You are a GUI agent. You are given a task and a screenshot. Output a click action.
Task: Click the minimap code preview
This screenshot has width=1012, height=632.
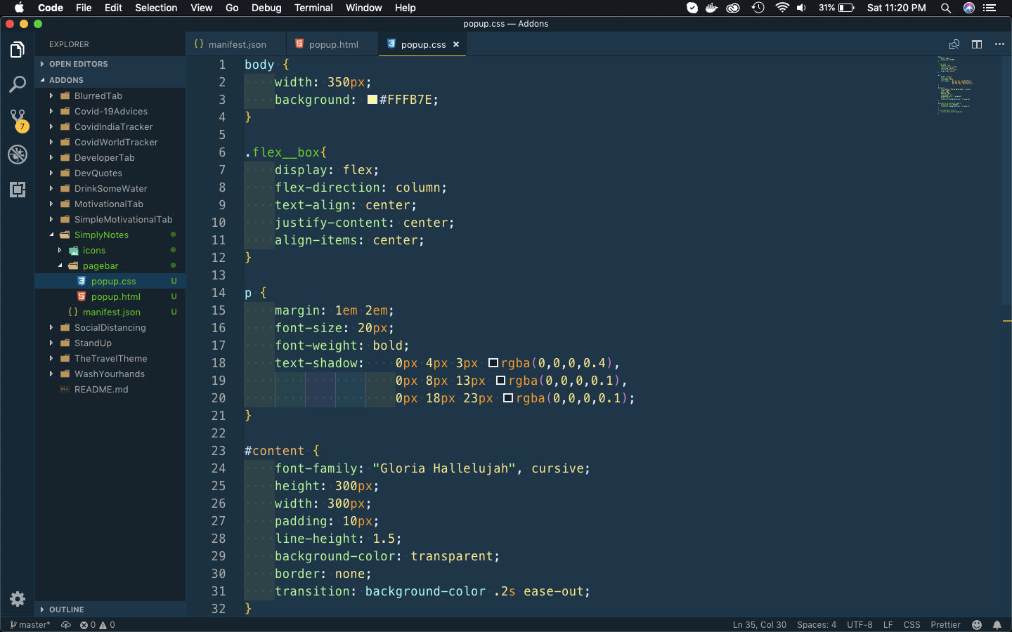click(954, 84)
